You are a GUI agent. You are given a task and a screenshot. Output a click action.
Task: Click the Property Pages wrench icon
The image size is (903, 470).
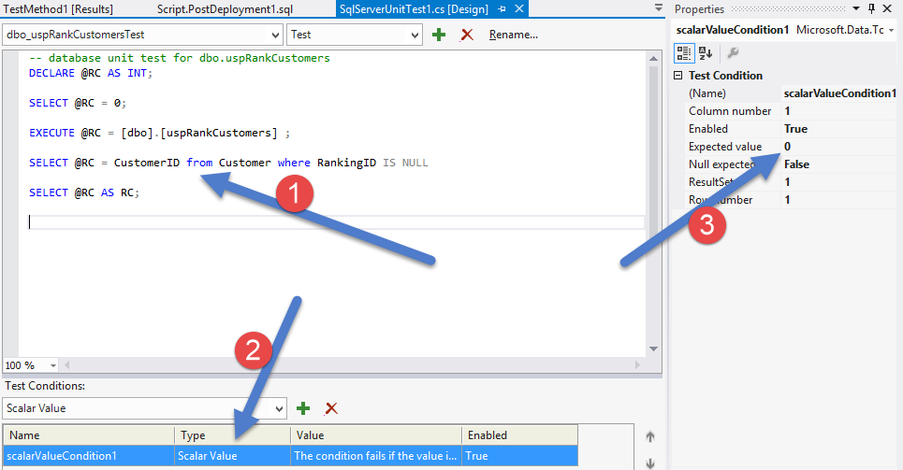tap(733, 53)
